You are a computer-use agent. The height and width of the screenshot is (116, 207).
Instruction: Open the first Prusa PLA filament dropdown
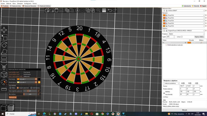click(x=183, y=15)
